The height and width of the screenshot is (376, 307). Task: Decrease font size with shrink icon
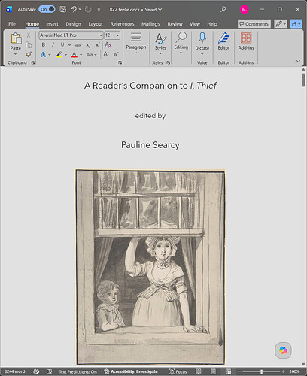(116, 54)
